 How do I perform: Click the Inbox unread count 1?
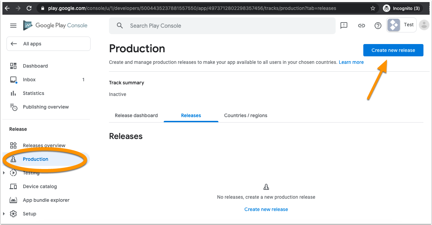click(83, 80)
